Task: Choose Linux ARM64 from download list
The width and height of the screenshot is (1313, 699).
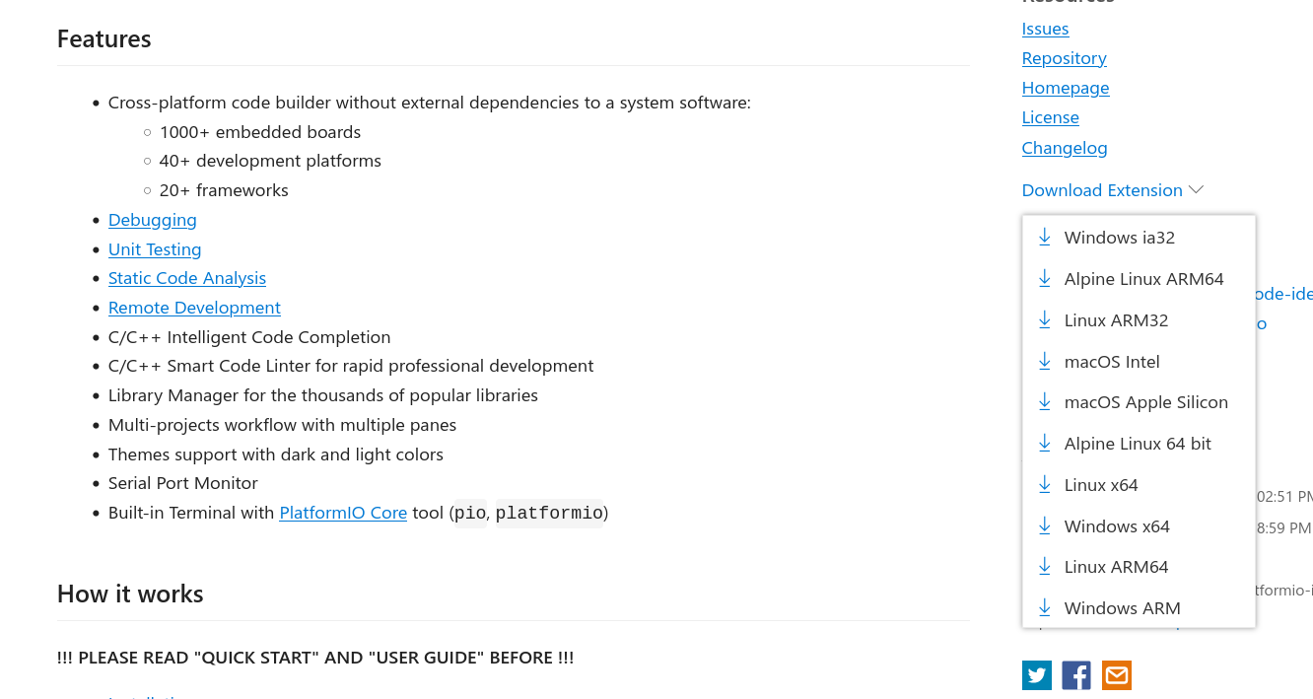Action: pyautogui.click(x=1139, y=567)
